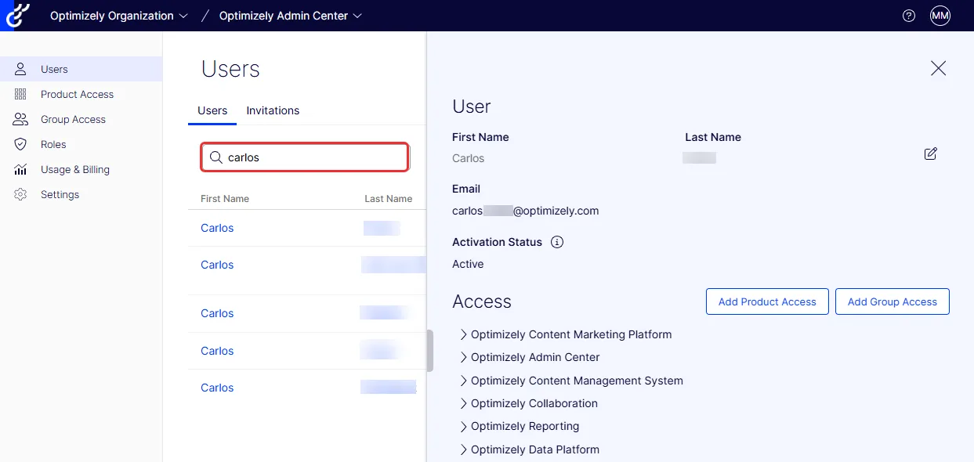The width and height of the screenshot is (974, 462).
Task: Open Group Access in sidebar
Action: [x=81, y=119]
